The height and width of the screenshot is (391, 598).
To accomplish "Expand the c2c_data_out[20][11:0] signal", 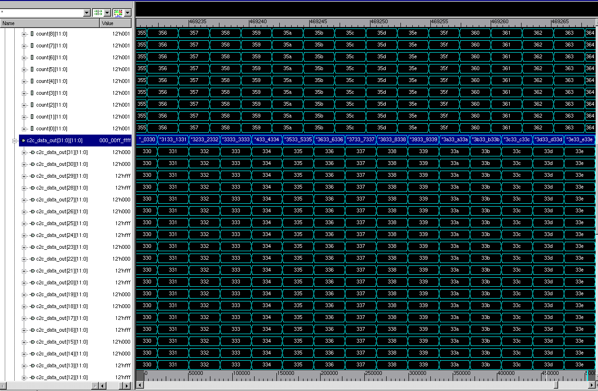I will click(24, 282).
